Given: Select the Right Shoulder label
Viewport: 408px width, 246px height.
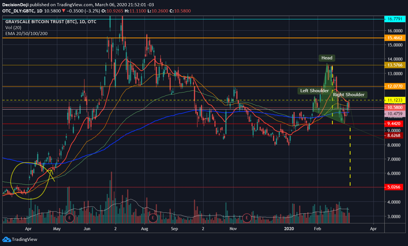Looking at the screenshot, I should point(349,95).
